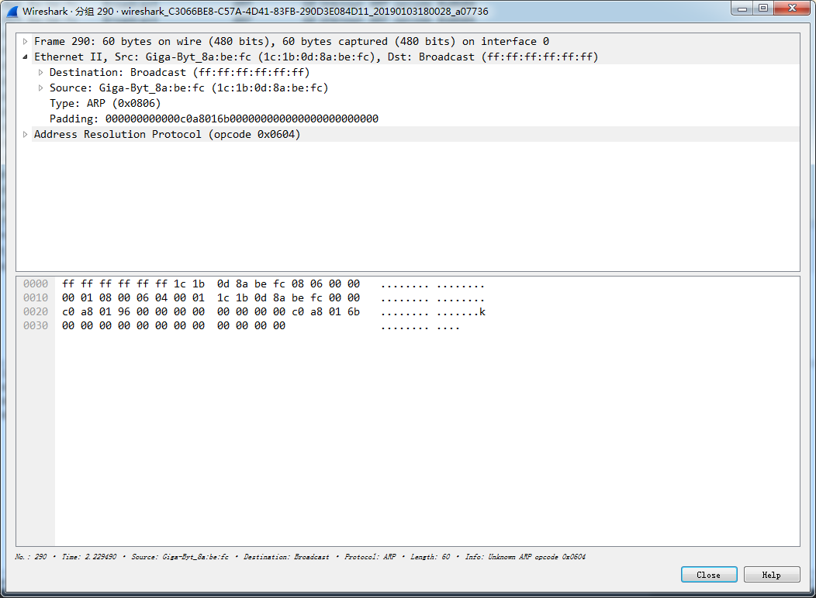This screenshot has width=816, height=598.
Task: Click hex offset 0030 row label
Action: click(x=36, y=326)
